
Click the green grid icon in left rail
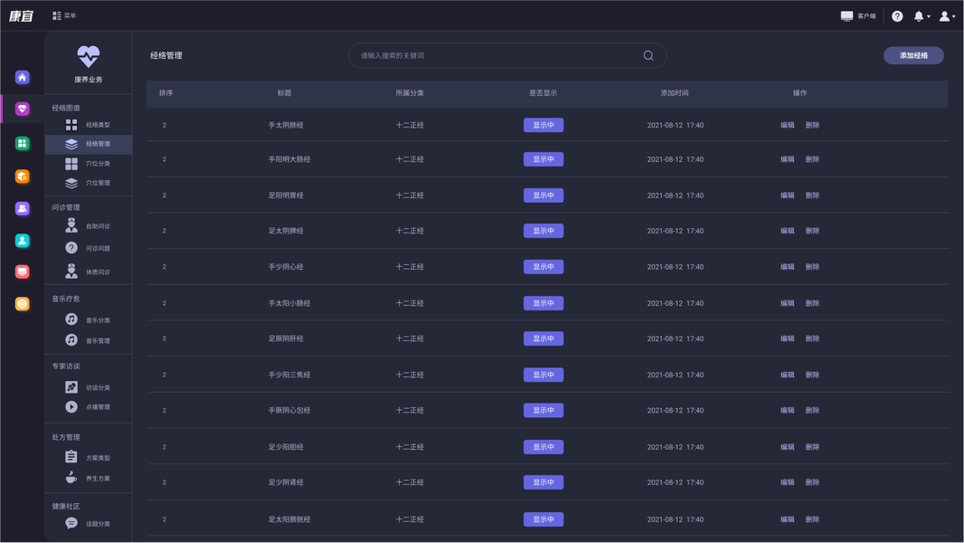pyautogui.click(x=23, y=144)
